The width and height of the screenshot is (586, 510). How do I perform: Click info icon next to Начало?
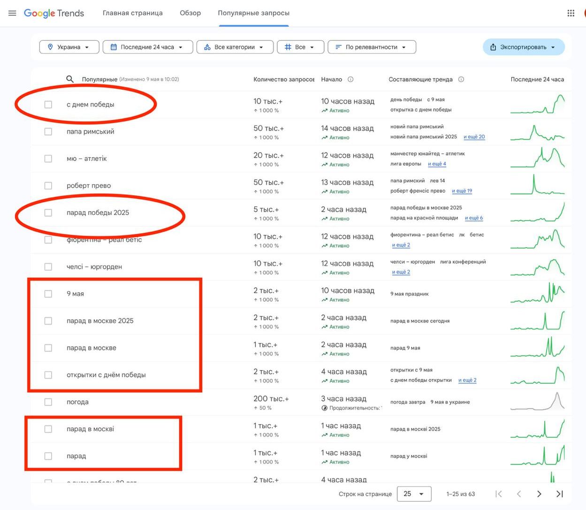pos(350,79)
